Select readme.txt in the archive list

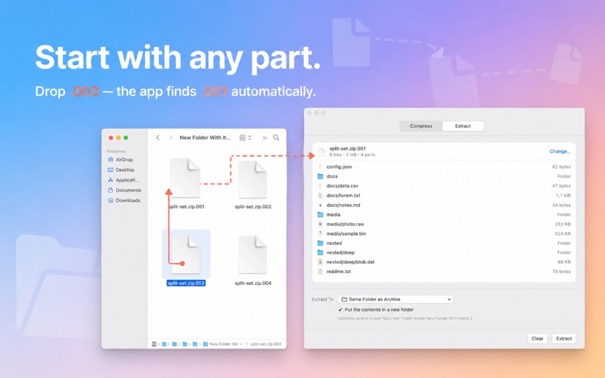click(444, 271)
